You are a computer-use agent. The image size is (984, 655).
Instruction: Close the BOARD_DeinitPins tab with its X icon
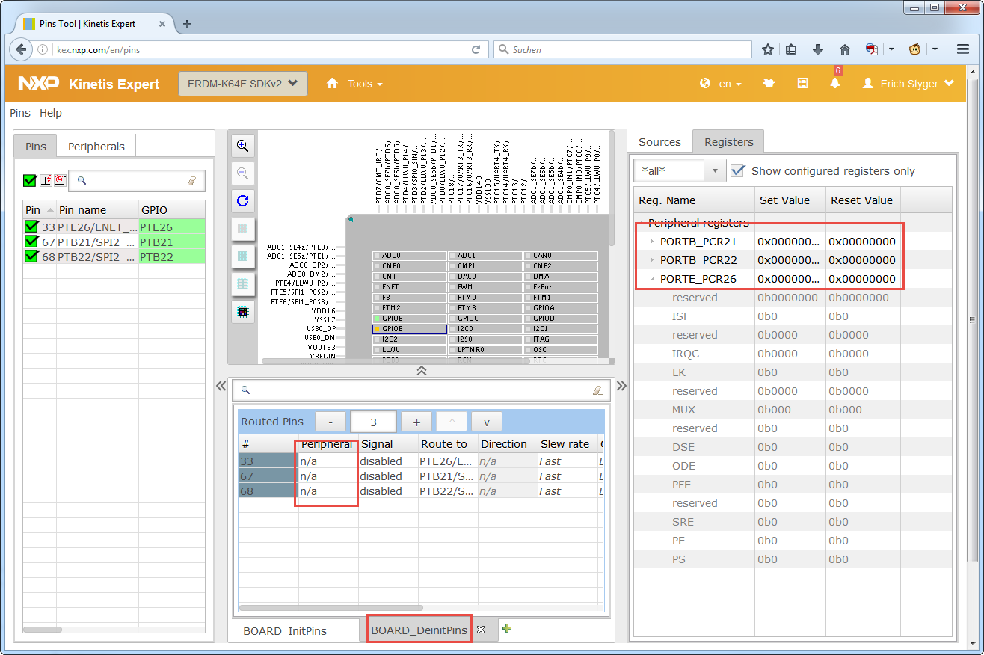[481, 630]
